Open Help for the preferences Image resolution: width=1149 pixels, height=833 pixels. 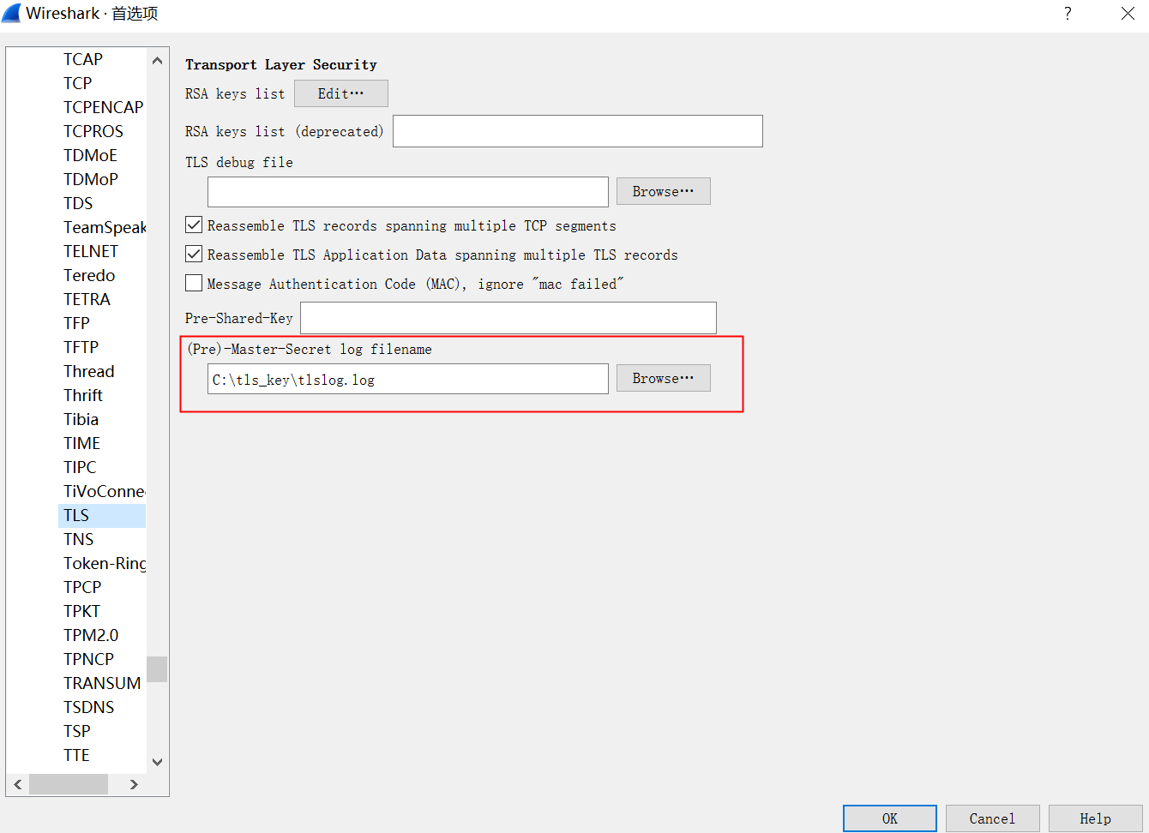click(1096, 818)
